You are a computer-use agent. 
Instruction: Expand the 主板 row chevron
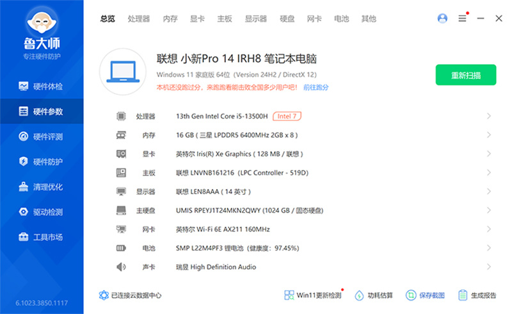[489, 173]
